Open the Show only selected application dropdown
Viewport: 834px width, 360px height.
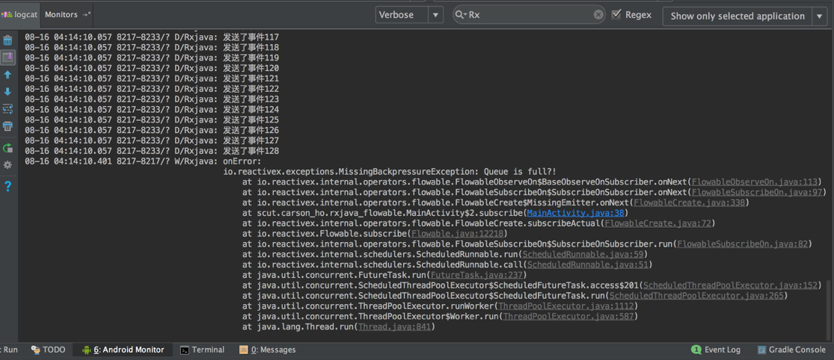[x=745, y=16]
